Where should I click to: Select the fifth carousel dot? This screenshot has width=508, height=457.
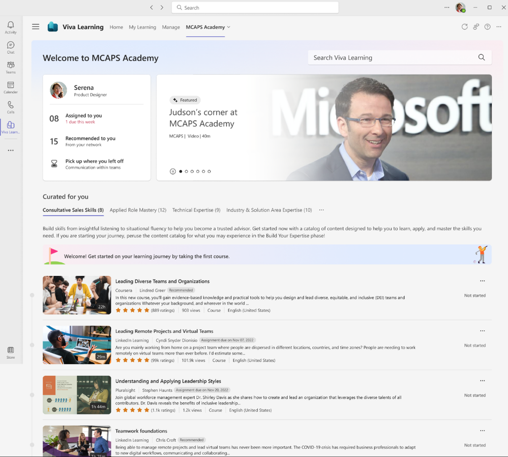(203, 172)
